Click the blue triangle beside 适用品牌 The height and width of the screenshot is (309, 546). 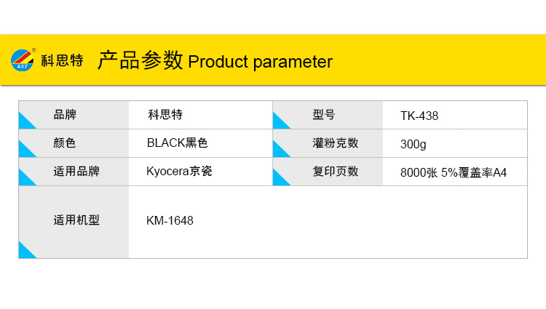click(x=26, y=177)
